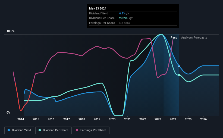
Task: Click the Past label on chart
Action: (174, 37)
